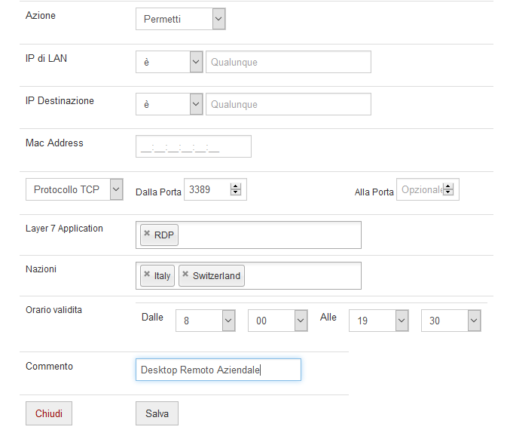Click the IP di LAN address field

289,62
